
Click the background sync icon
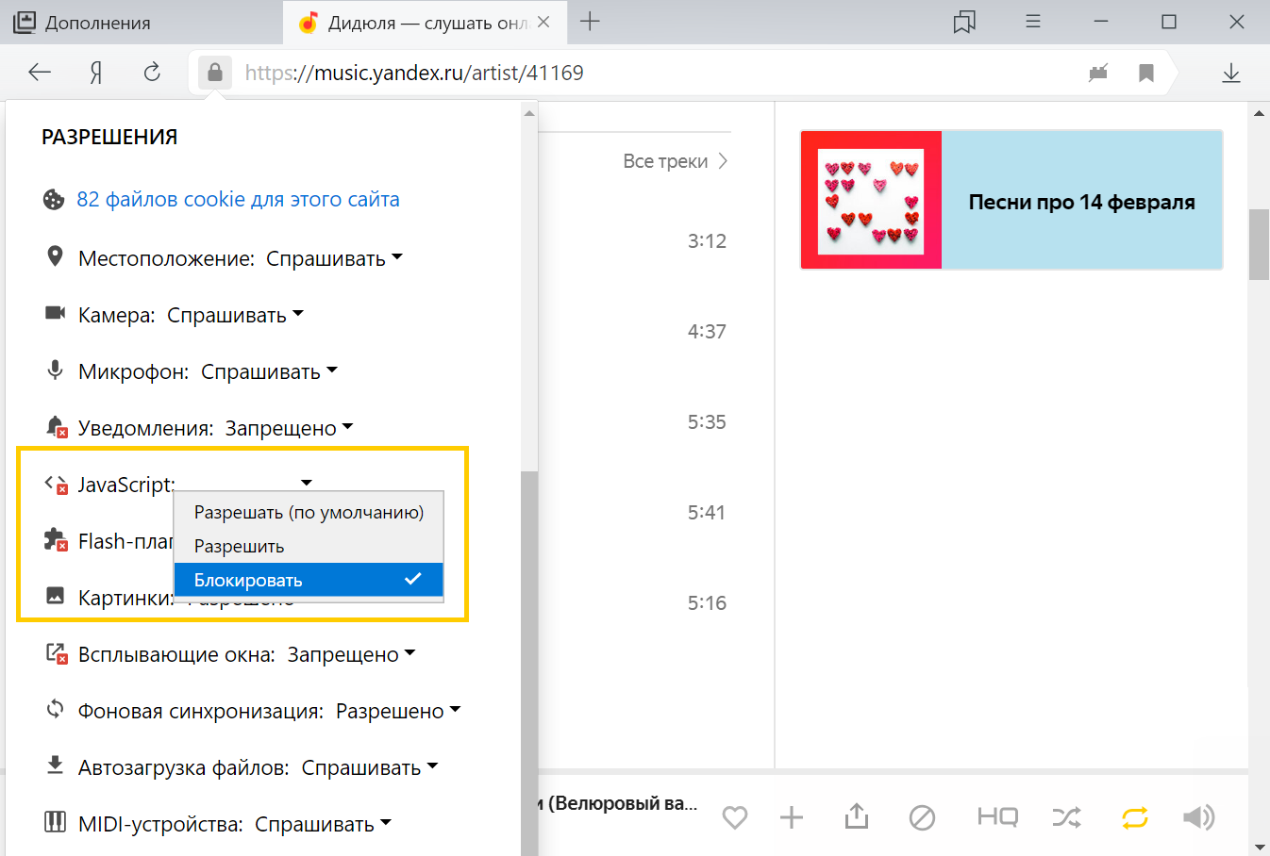[56, 709]
